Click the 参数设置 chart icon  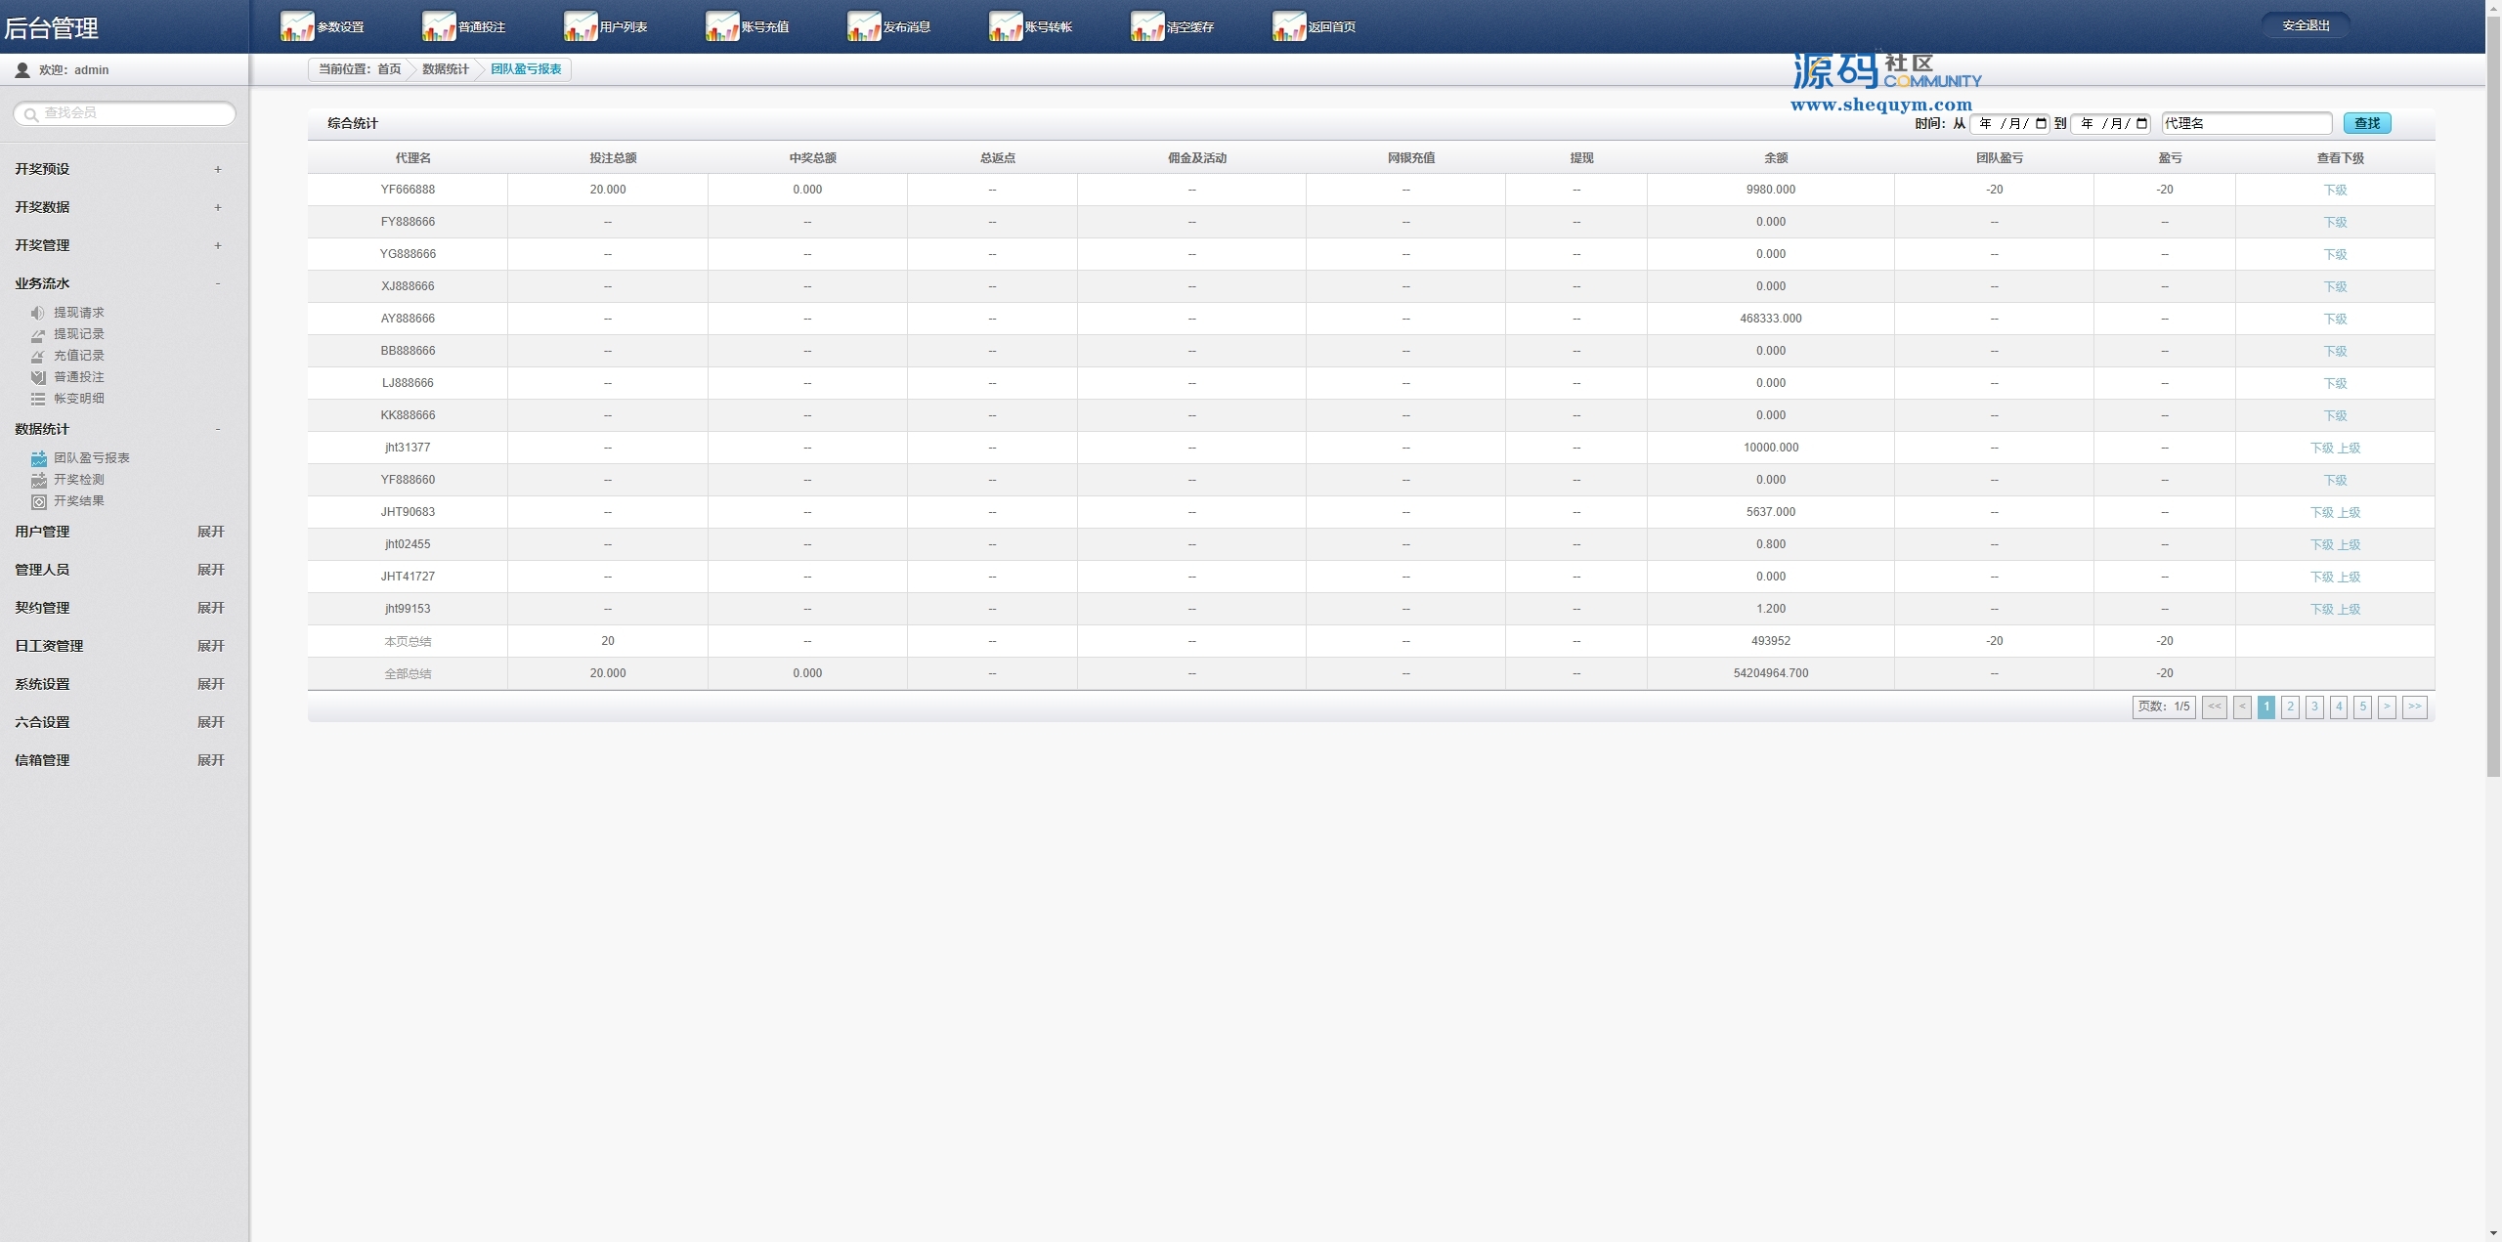click(x=296, y=26)
